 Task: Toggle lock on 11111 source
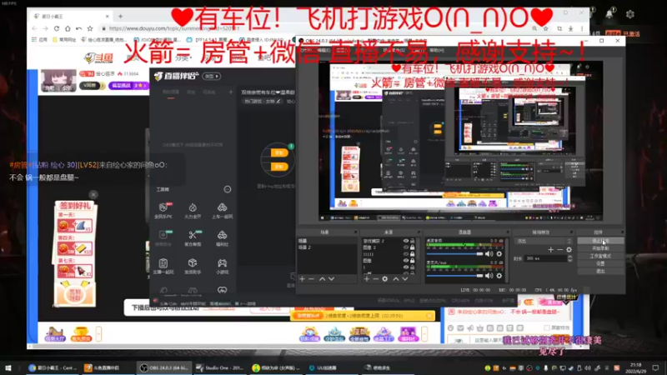tap(412, 254)
